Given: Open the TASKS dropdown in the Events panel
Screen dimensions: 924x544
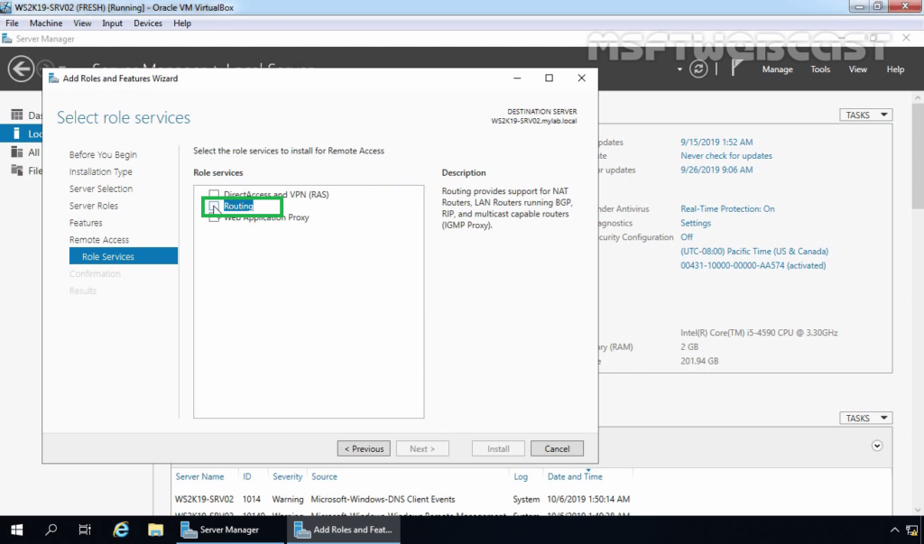Looking at the screenshot, I should coord(866,418).
